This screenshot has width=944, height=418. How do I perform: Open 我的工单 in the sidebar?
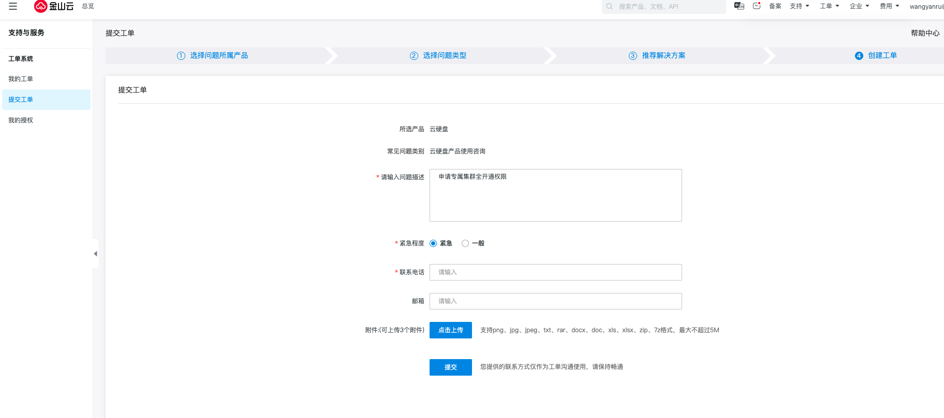21,79
